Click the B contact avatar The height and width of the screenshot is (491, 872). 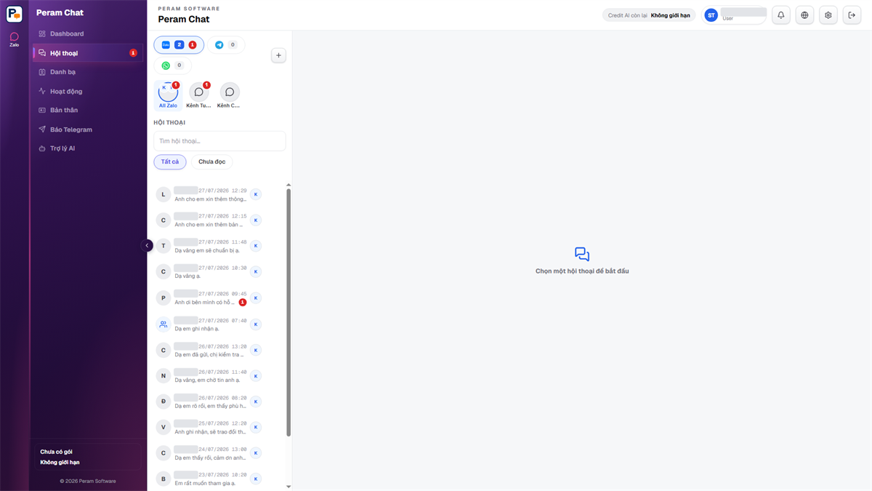point(163,479)
